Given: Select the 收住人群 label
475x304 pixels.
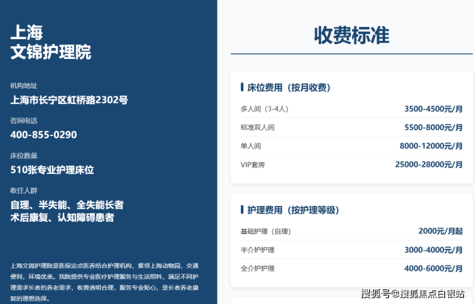Looking at the screenshot, I should (24, 190).
